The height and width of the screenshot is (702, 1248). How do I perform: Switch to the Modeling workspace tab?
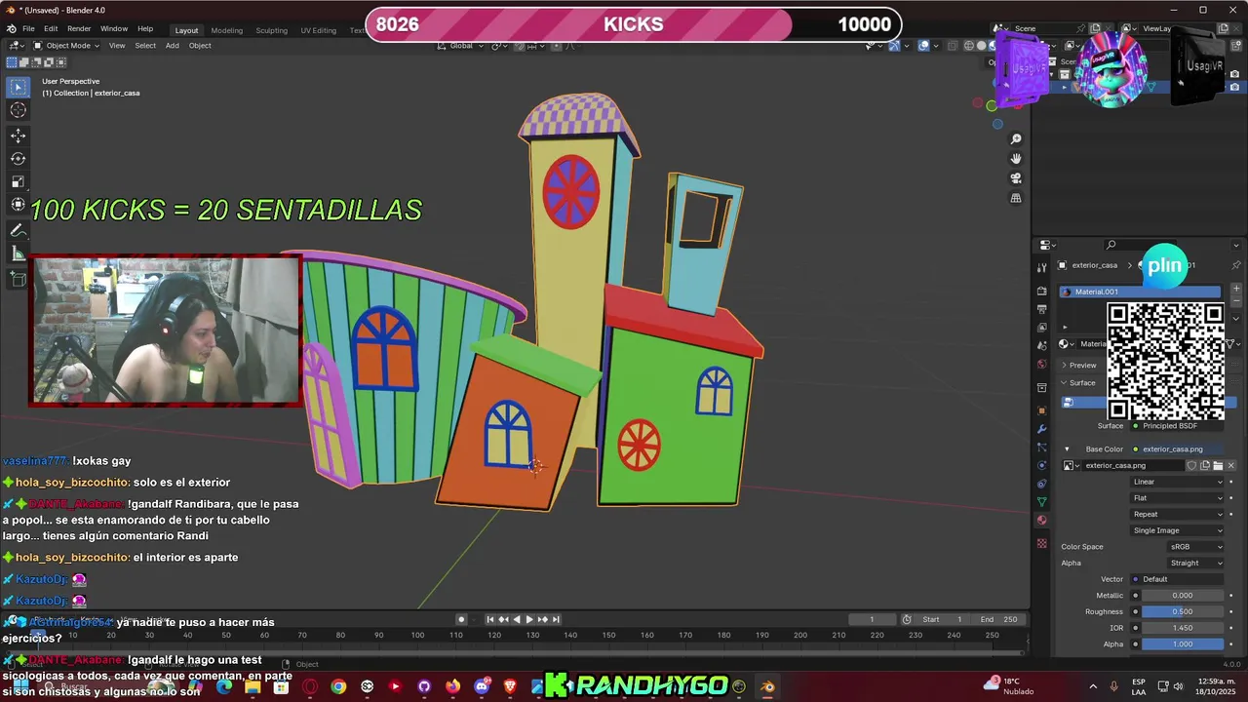click(227, 30)
